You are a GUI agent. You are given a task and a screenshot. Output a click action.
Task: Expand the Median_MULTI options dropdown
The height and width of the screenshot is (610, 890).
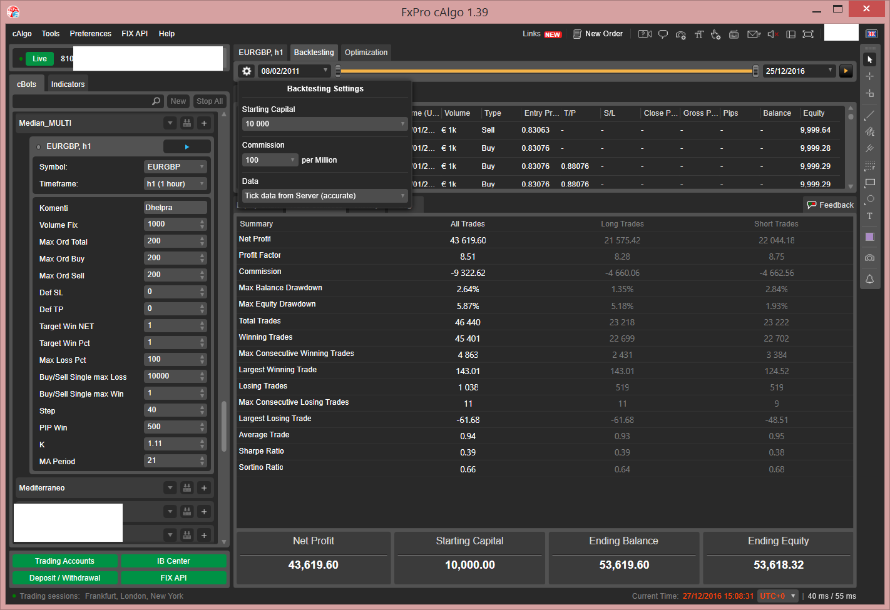[x=170, y=123]
